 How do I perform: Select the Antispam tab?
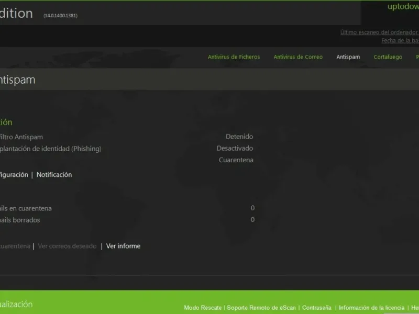point(348,57)
